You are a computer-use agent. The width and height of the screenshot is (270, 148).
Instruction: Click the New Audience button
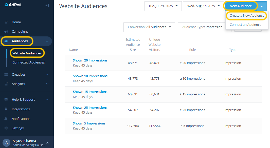[240, 6]
